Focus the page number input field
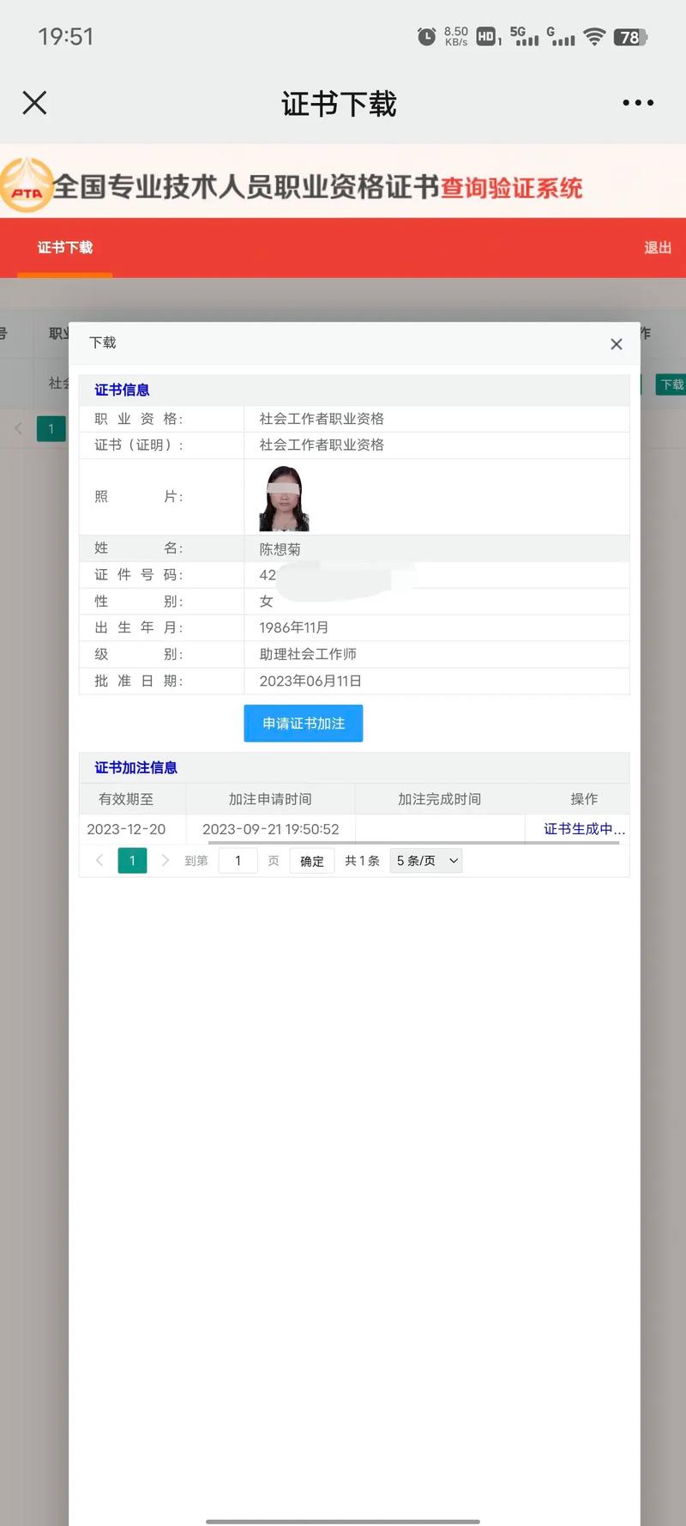The image size is (686, 1526). click(238, 860)
